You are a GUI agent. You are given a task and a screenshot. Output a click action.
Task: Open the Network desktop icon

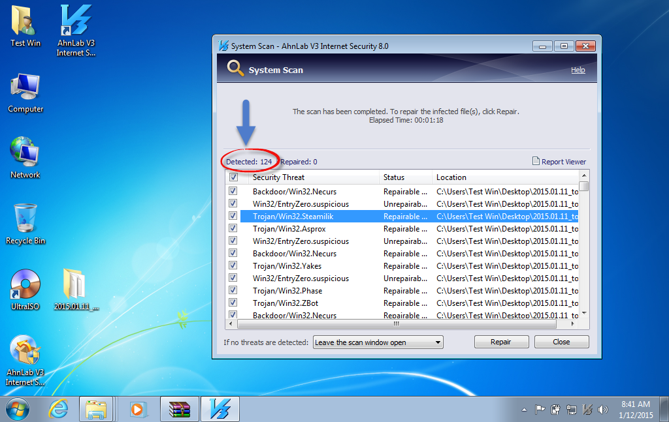click(25, 158)
